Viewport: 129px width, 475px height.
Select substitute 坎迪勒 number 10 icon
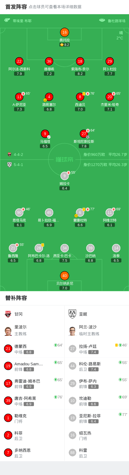72,401
